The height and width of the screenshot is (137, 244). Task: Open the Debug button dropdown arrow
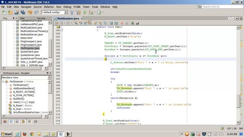pyautogui.click(x=95, y=12)
